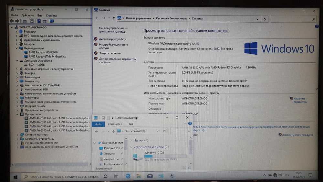Viewport: 323px width, 182px height.
Task: Expand the Батареи node
Action: (16, 44)
